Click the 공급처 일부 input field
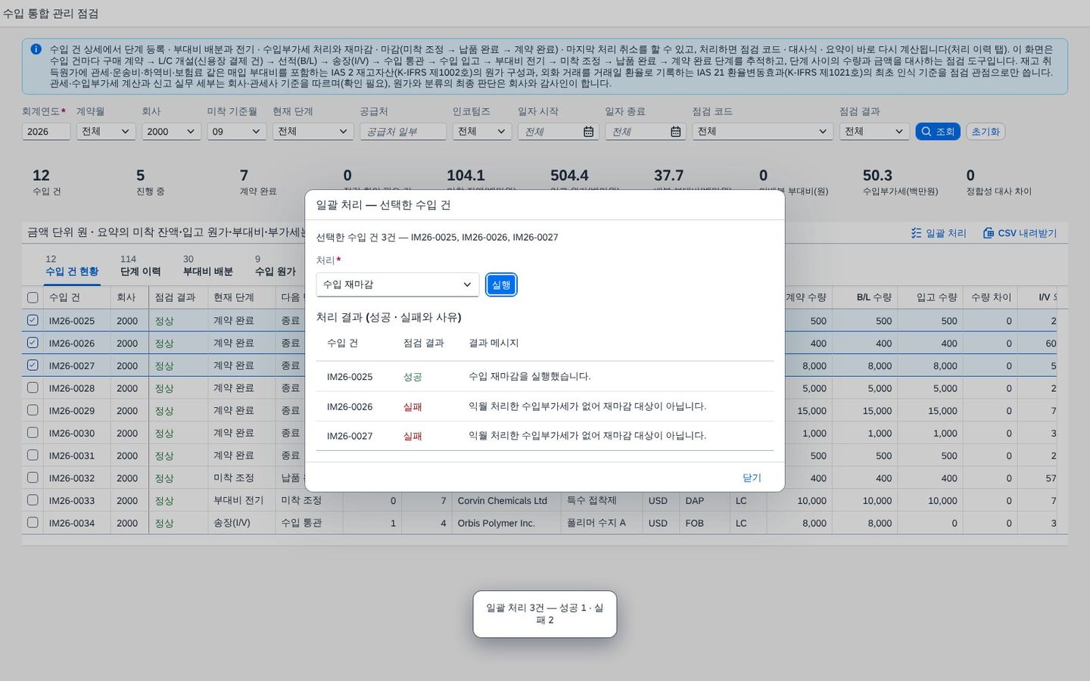The height and width of the screenshot is (681, 1090). [403, 132]
